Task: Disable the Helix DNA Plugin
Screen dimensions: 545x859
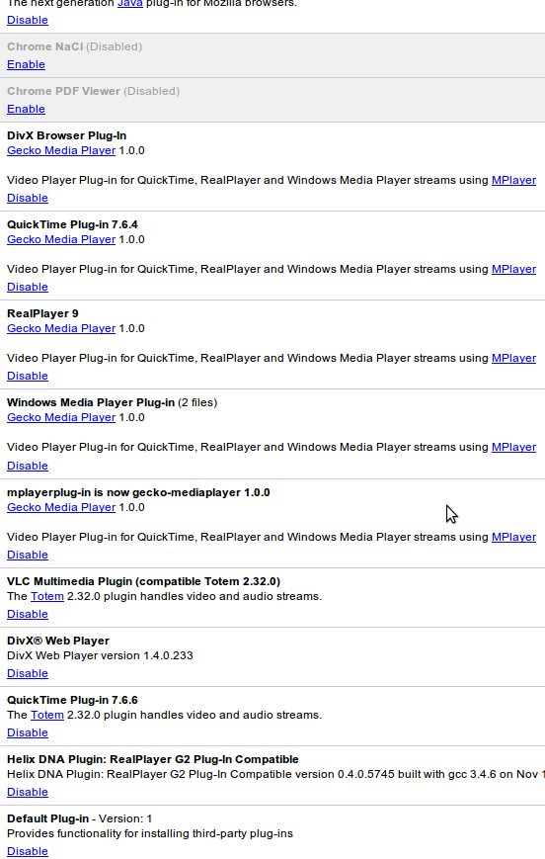Action: [x=28, y=792]
